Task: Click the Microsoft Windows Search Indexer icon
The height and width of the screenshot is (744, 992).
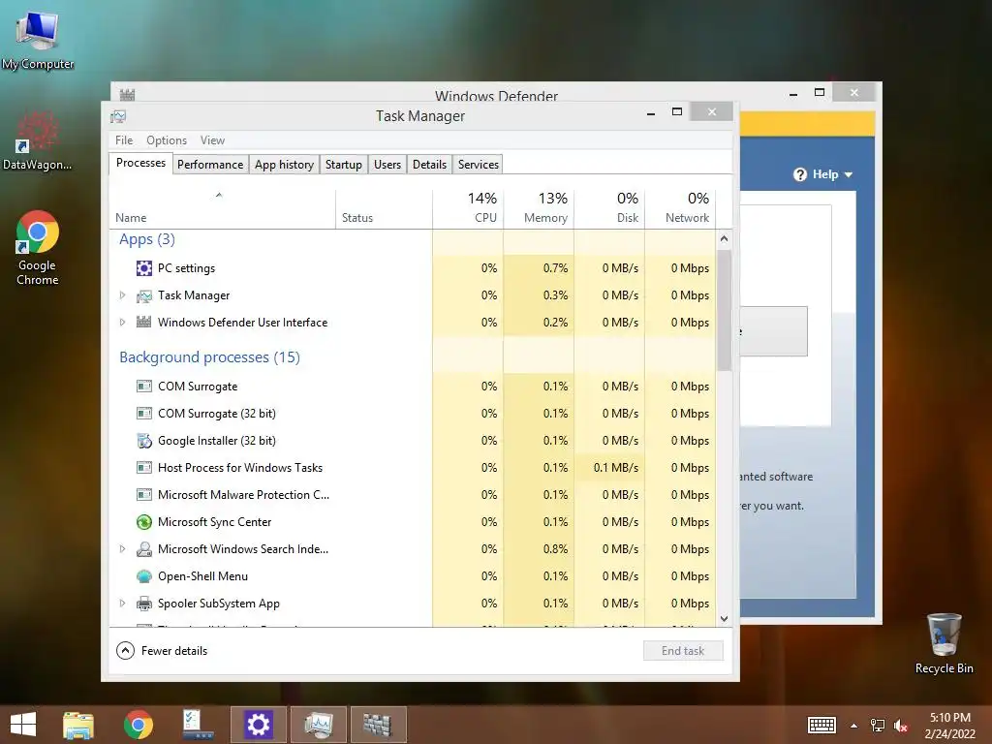Action: [143, 549]
